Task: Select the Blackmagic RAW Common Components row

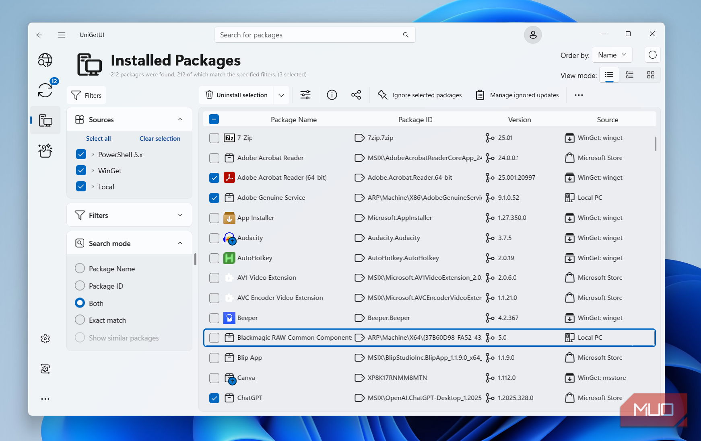Action: [429, 338]
